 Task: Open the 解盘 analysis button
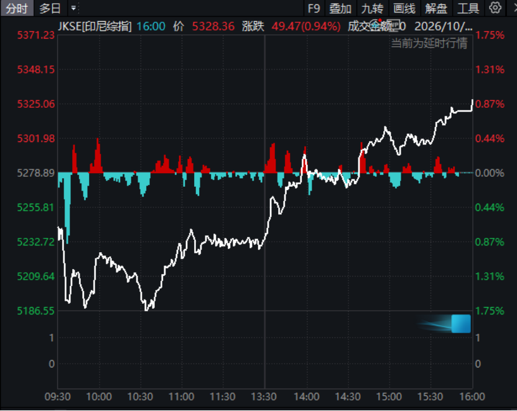pos(436,8)
